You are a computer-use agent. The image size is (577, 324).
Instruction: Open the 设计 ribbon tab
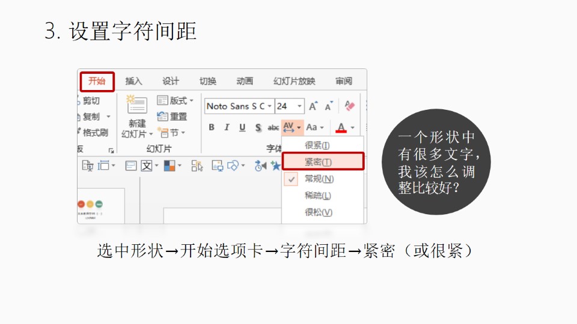pyautogui.click(x=171, y=81)
